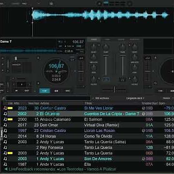Select key 12B on the Rey Fonseca row
This screenshot has height=174, width=174.
point(149,147)
